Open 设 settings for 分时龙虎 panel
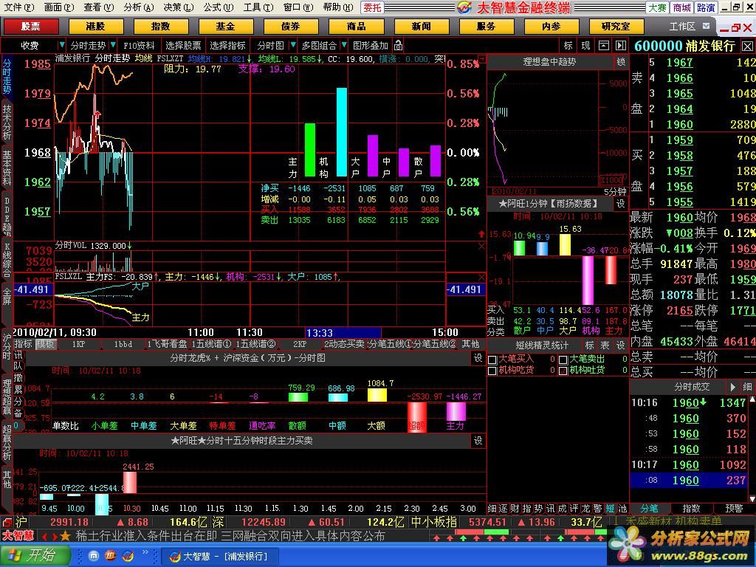The width and height of the screenshot is (756, 567). [478, 358]
